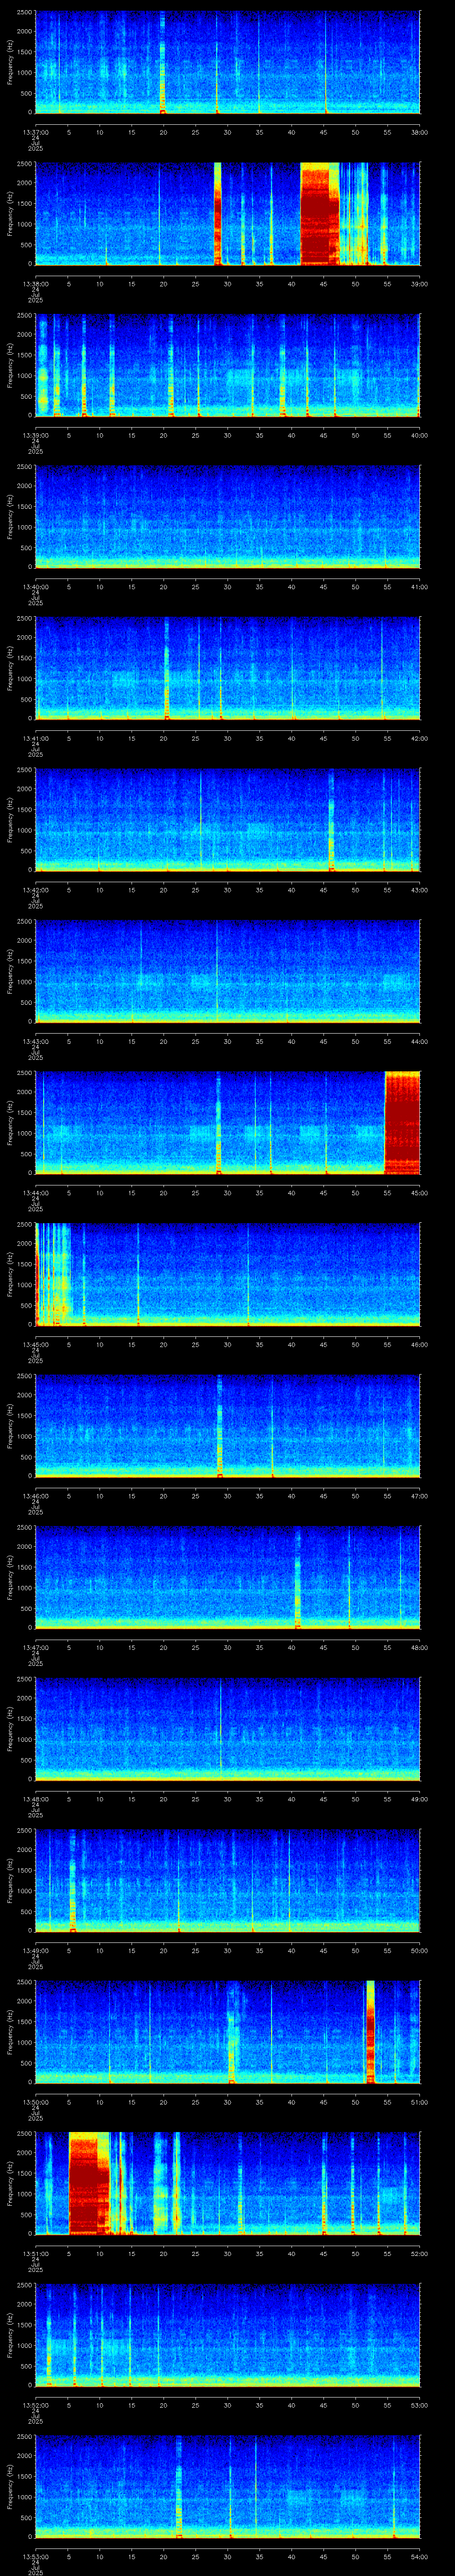Select the spectrogram panel starting at 13:46:00

pyautogui.click(x=227, y=1426)
